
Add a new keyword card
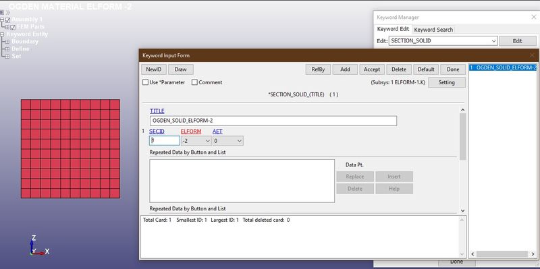click(x=345, y=69)
